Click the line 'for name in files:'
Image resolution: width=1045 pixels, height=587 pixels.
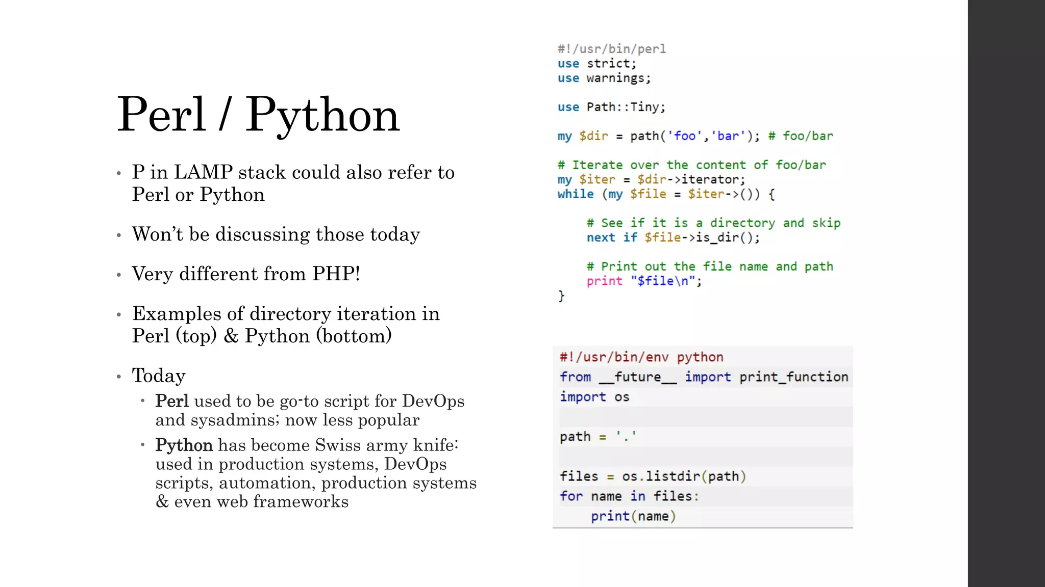pos(629,496)
